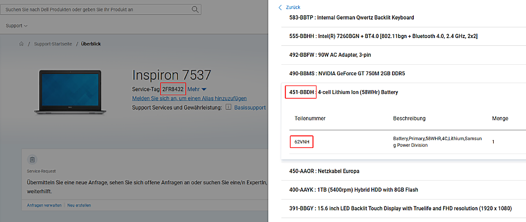
Task: Click Neu erstellen link
Action: click(x=79, y=205)
